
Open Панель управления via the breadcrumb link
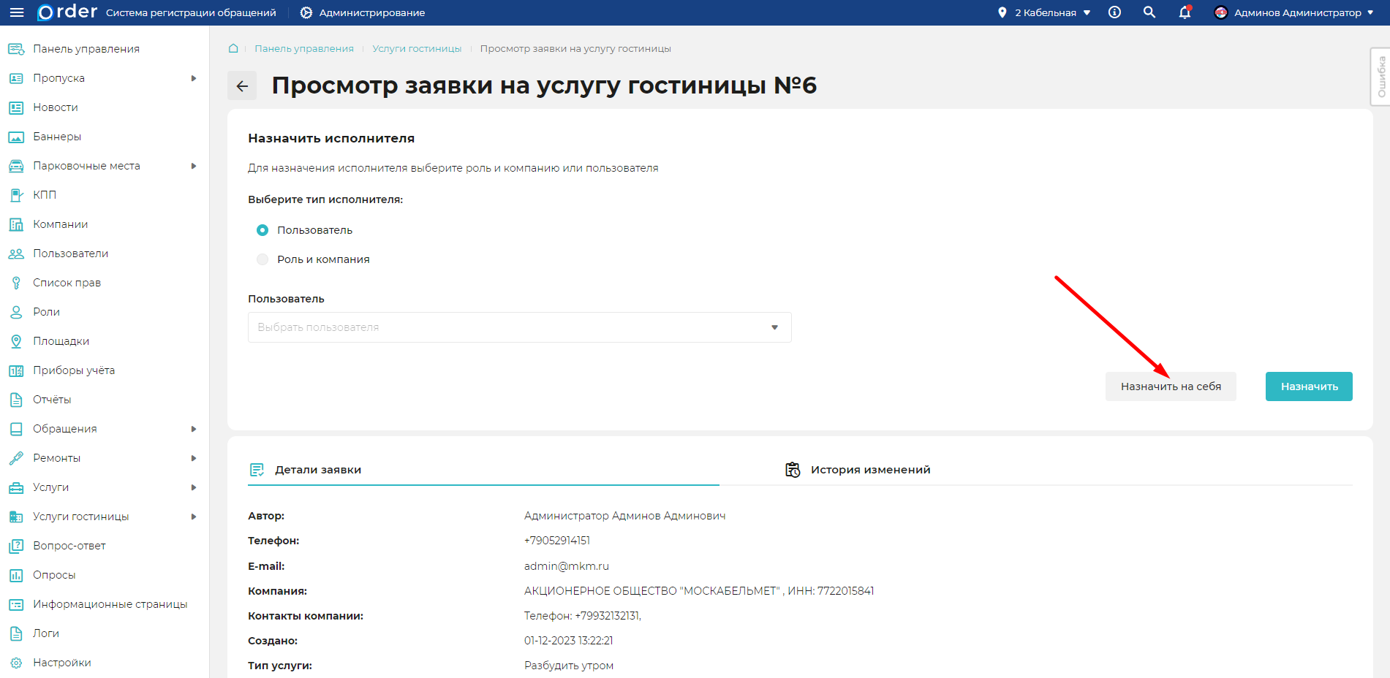pyautogui.click(x=303, y=48)
